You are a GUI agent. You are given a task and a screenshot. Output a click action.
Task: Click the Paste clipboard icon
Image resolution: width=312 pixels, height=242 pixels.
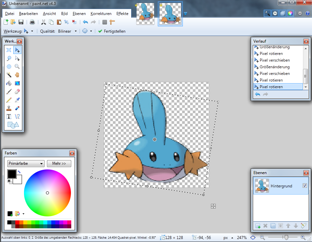59,22
